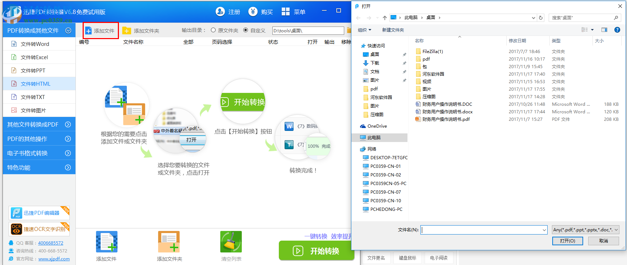Select 文件转Word in sidebar
This screenshot has width=627, height=265.
pyautogui.click(x=39, y=44)
